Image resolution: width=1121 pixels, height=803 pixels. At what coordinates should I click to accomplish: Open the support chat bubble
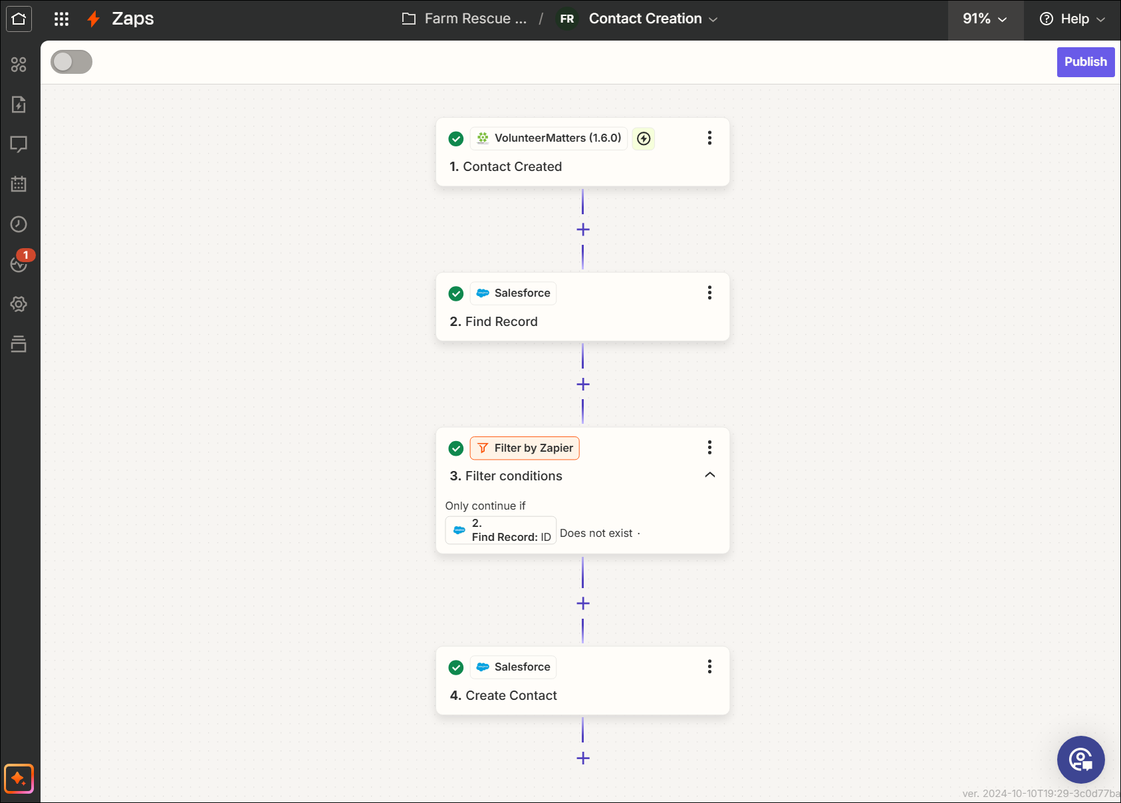[1081, 760]
